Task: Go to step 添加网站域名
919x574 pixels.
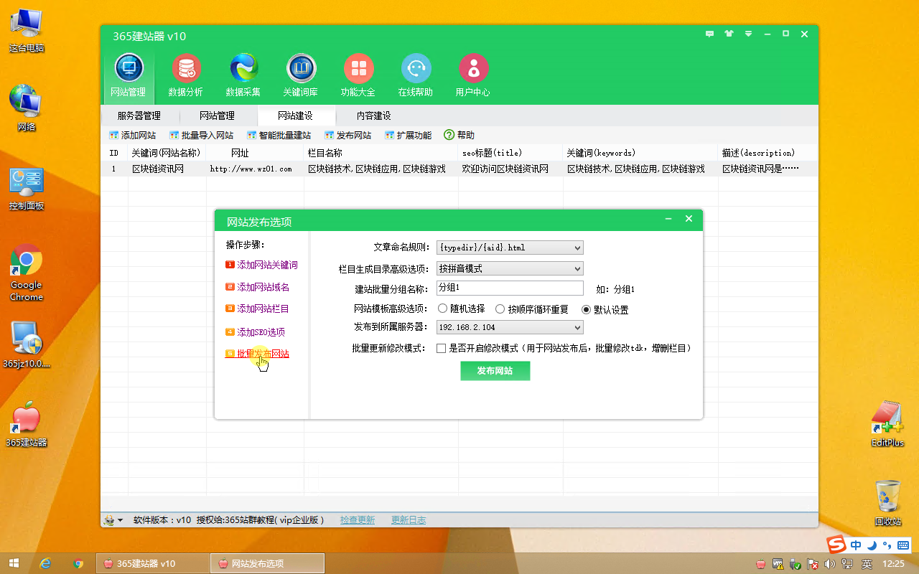Action: pyautogui.click(x=258, y=287)
